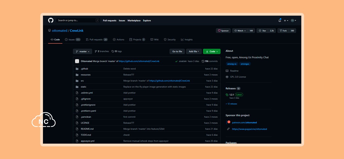Open commit hash b9d0509
This screenshot has height=159, width=344.
[x=183, y=61]
